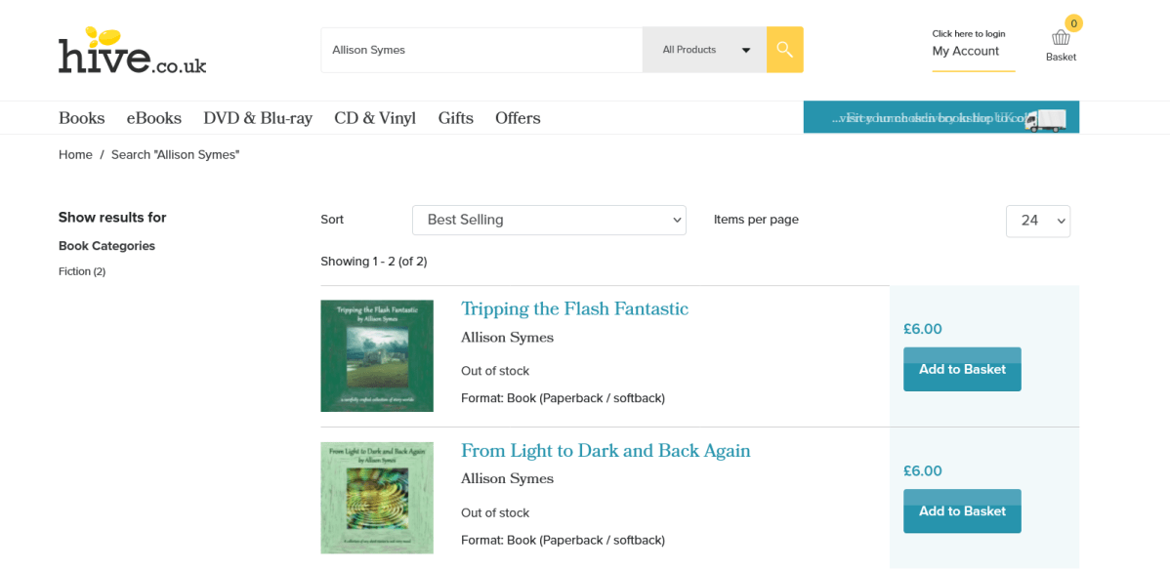Expand the Best Selling sort dropdown
The image size is (1170, 570).
tap(549, 221)
